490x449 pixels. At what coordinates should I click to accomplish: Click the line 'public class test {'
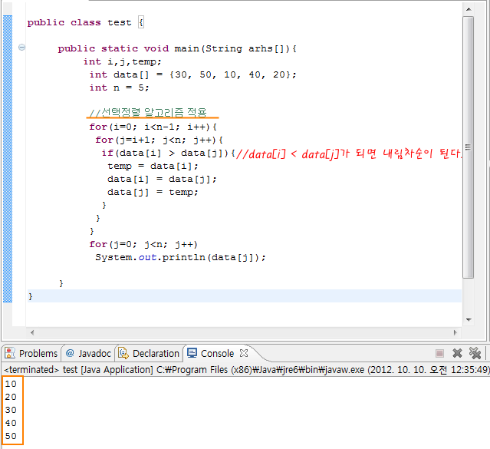point(85,22)
